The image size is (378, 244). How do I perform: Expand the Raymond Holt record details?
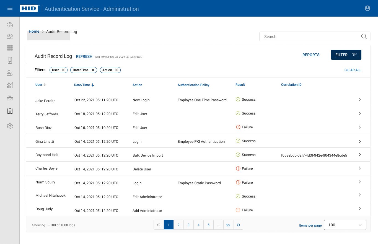pyautogui.click(x=360, y=154)
